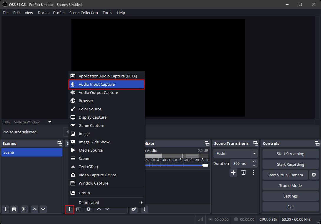Viewport: 321px width, 224px height.
Task: Select Audio Input Capture from menu
Action: (x=107, y=84)
